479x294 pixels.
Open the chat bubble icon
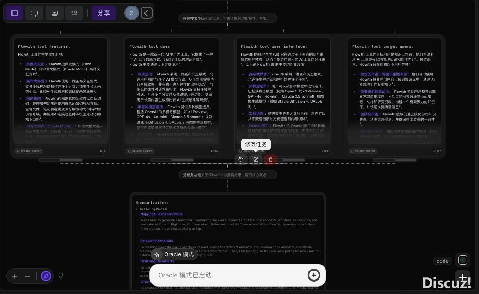click(35, 13)
